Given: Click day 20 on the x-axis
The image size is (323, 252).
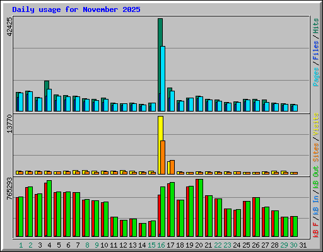Looking at the screenshot, I should pos(199,245).
